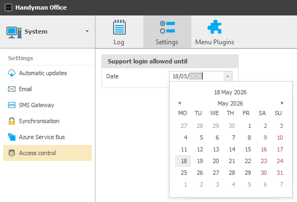Select greyed 7 June in calendar

pos(282,184)
